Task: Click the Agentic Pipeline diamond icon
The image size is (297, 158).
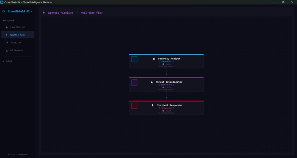Action: point(44,13)
